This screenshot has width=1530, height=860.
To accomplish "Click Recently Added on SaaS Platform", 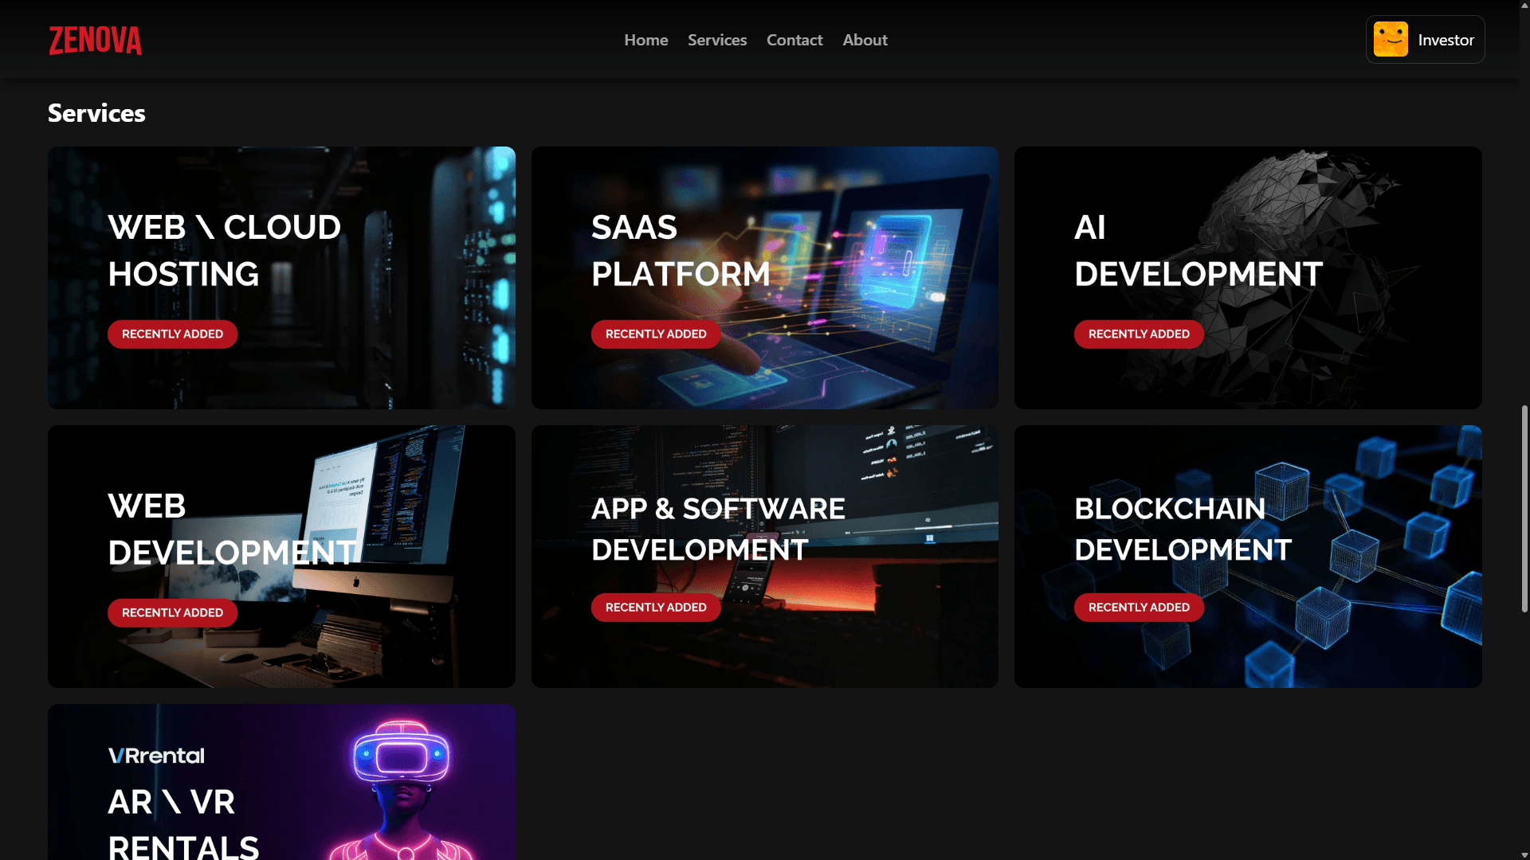I will [656, 334].
